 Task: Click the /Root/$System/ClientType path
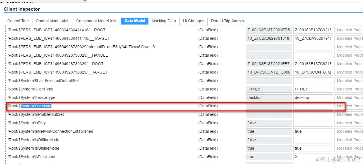coord(31,89)
